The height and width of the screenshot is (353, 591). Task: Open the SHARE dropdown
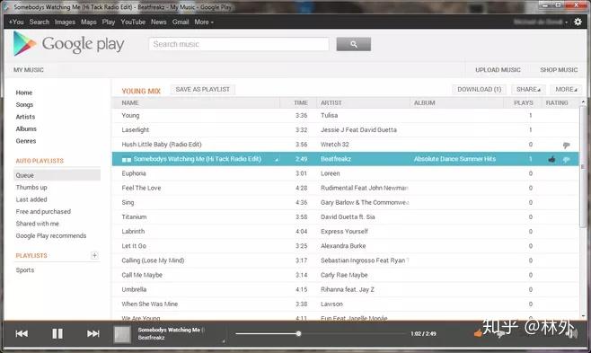(528, 89)
